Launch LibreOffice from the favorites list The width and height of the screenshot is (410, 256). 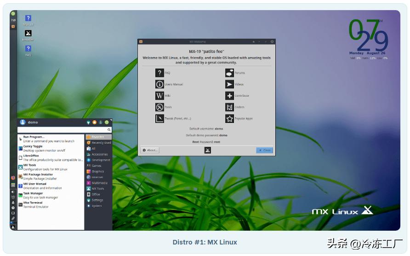[51, 158]
